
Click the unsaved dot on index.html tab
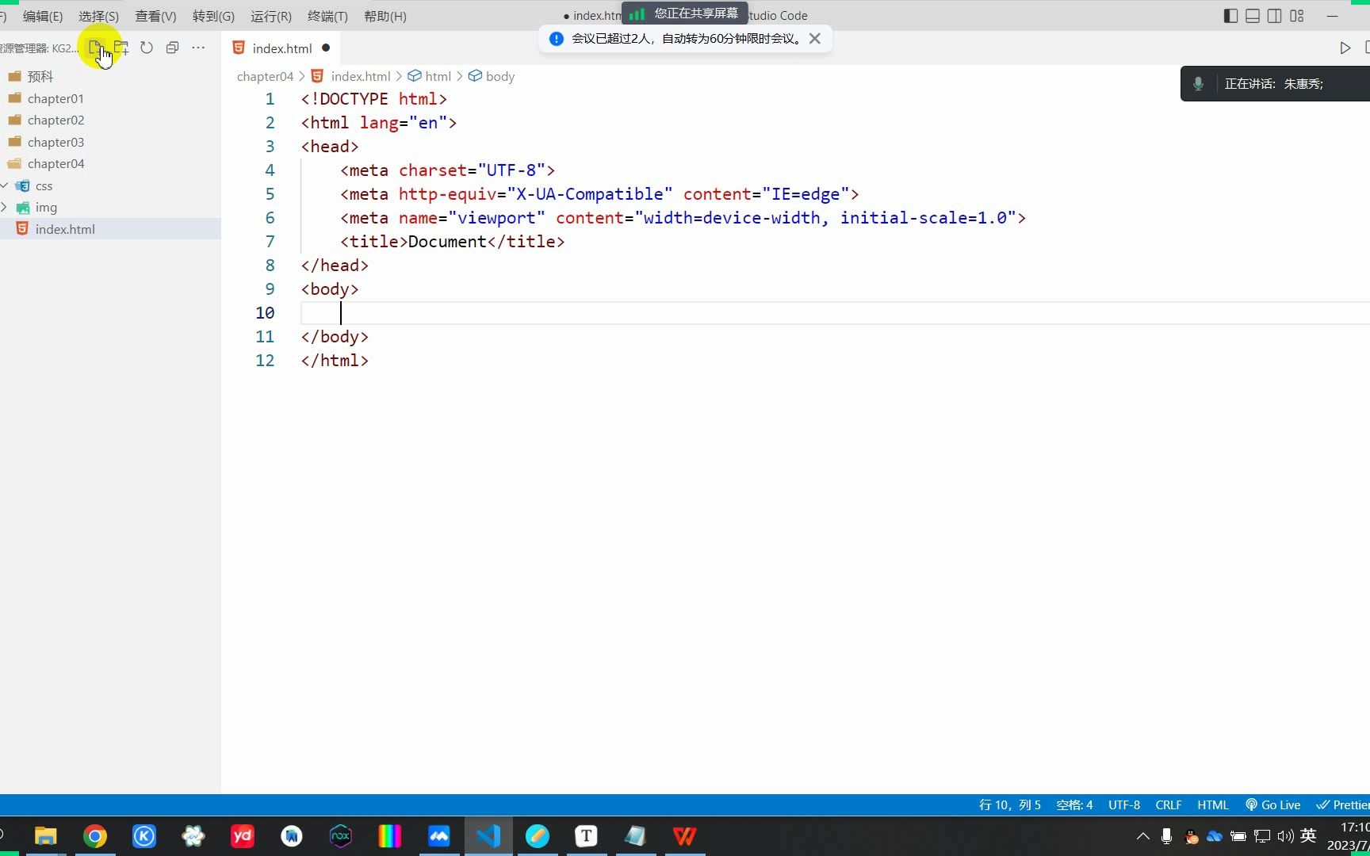coord(326,48)
